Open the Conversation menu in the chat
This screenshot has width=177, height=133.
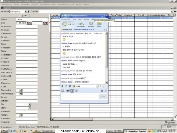pyautogui.click(x=66, y=19)
